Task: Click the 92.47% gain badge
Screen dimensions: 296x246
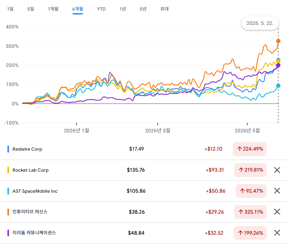Action: tap(251, 191)
